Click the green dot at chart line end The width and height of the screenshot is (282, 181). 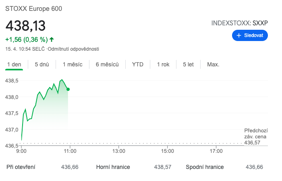(68, 89)
